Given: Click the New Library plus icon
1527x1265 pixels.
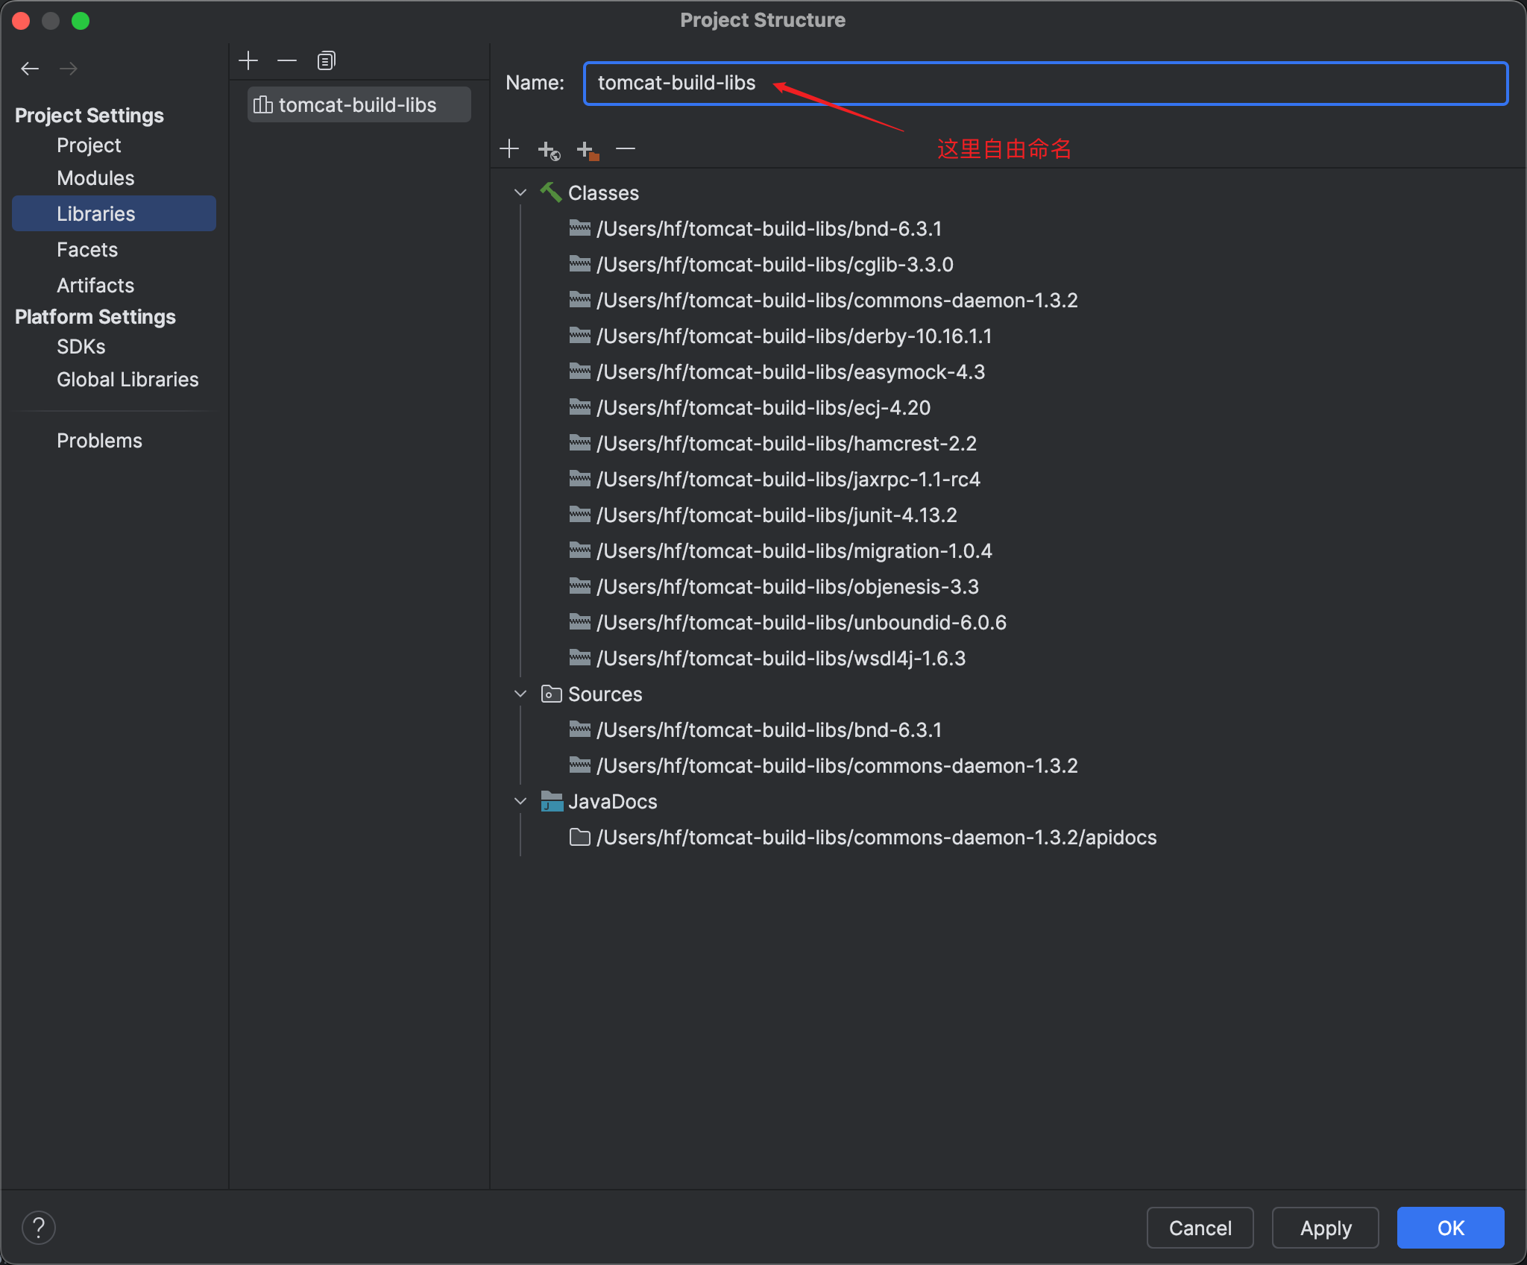Looking at the screenshot, I should [248, 60].
